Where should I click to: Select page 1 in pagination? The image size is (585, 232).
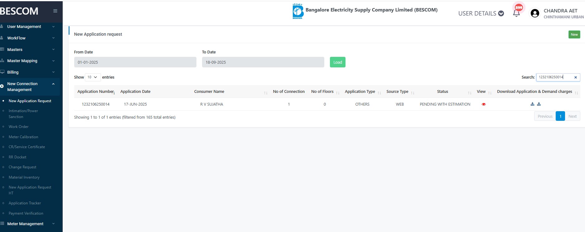pyautogui.click(x=560, y=116)
